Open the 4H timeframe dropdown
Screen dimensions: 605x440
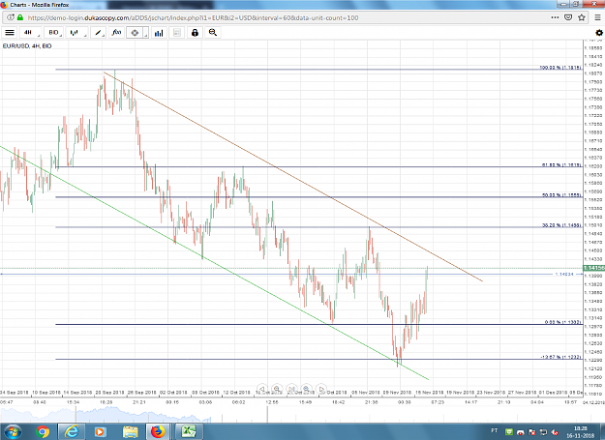pos(30,33)
